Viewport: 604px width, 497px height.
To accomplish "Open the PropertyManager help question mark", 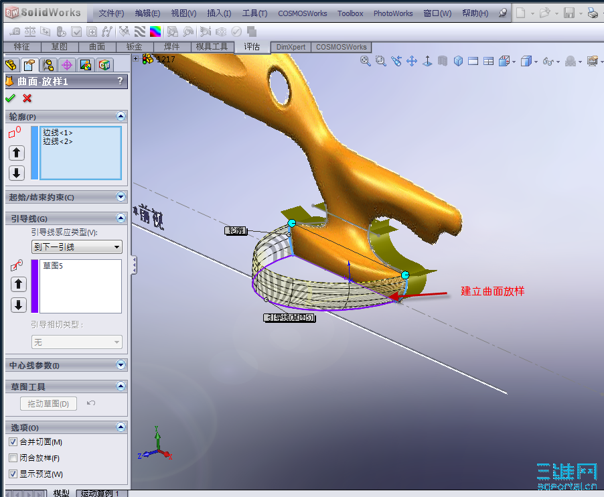I will pos(120,80).
